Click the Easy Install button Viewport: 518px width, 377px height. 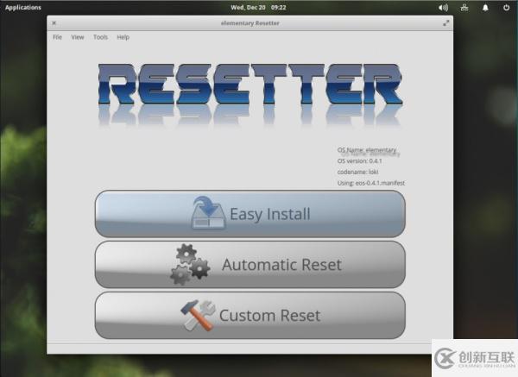pyautogui.click(x=250, y=214)
